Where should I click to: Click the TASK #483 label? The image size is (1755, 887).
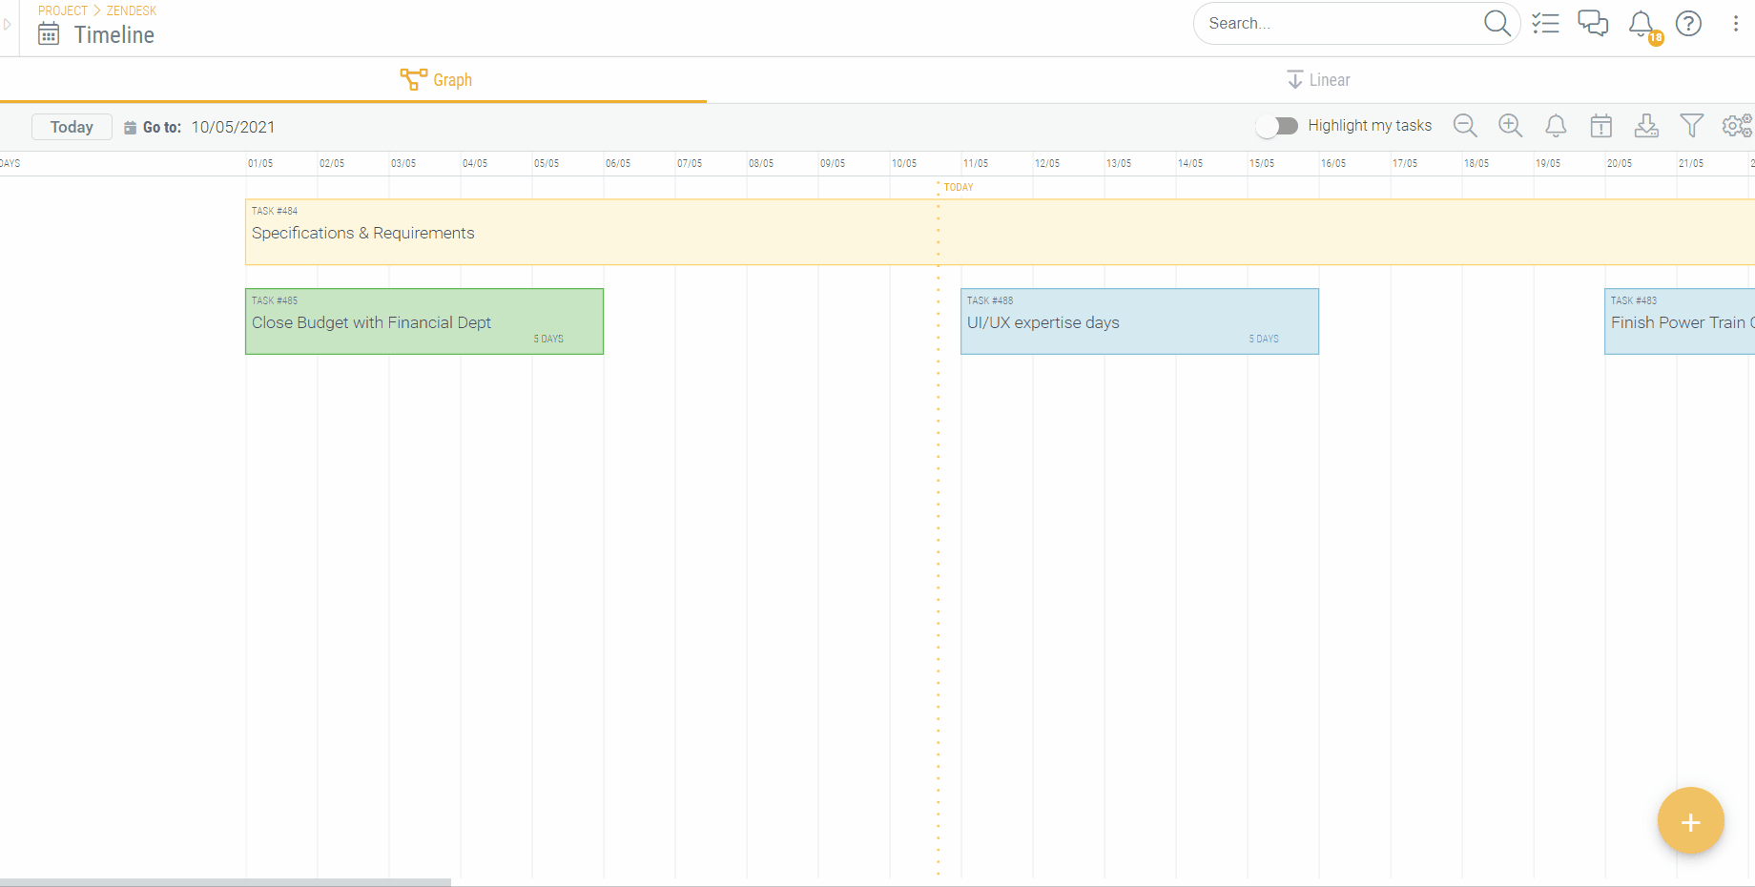(x=1634, y=300)
